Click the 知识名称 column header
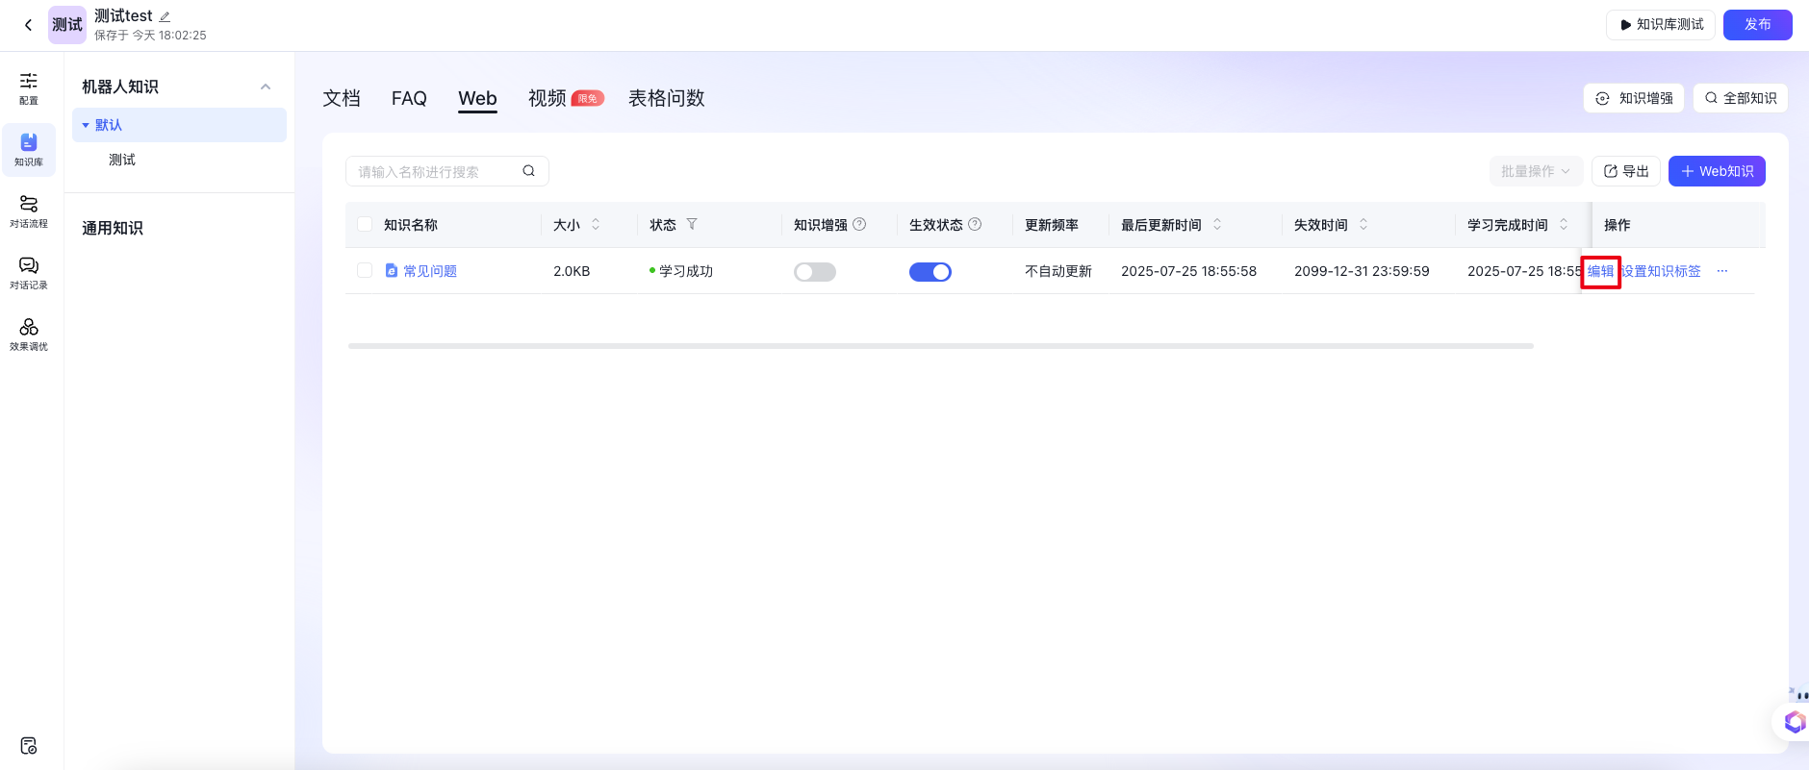The height and width of the screenshot is (770, 1809). [x=411, y=224]
